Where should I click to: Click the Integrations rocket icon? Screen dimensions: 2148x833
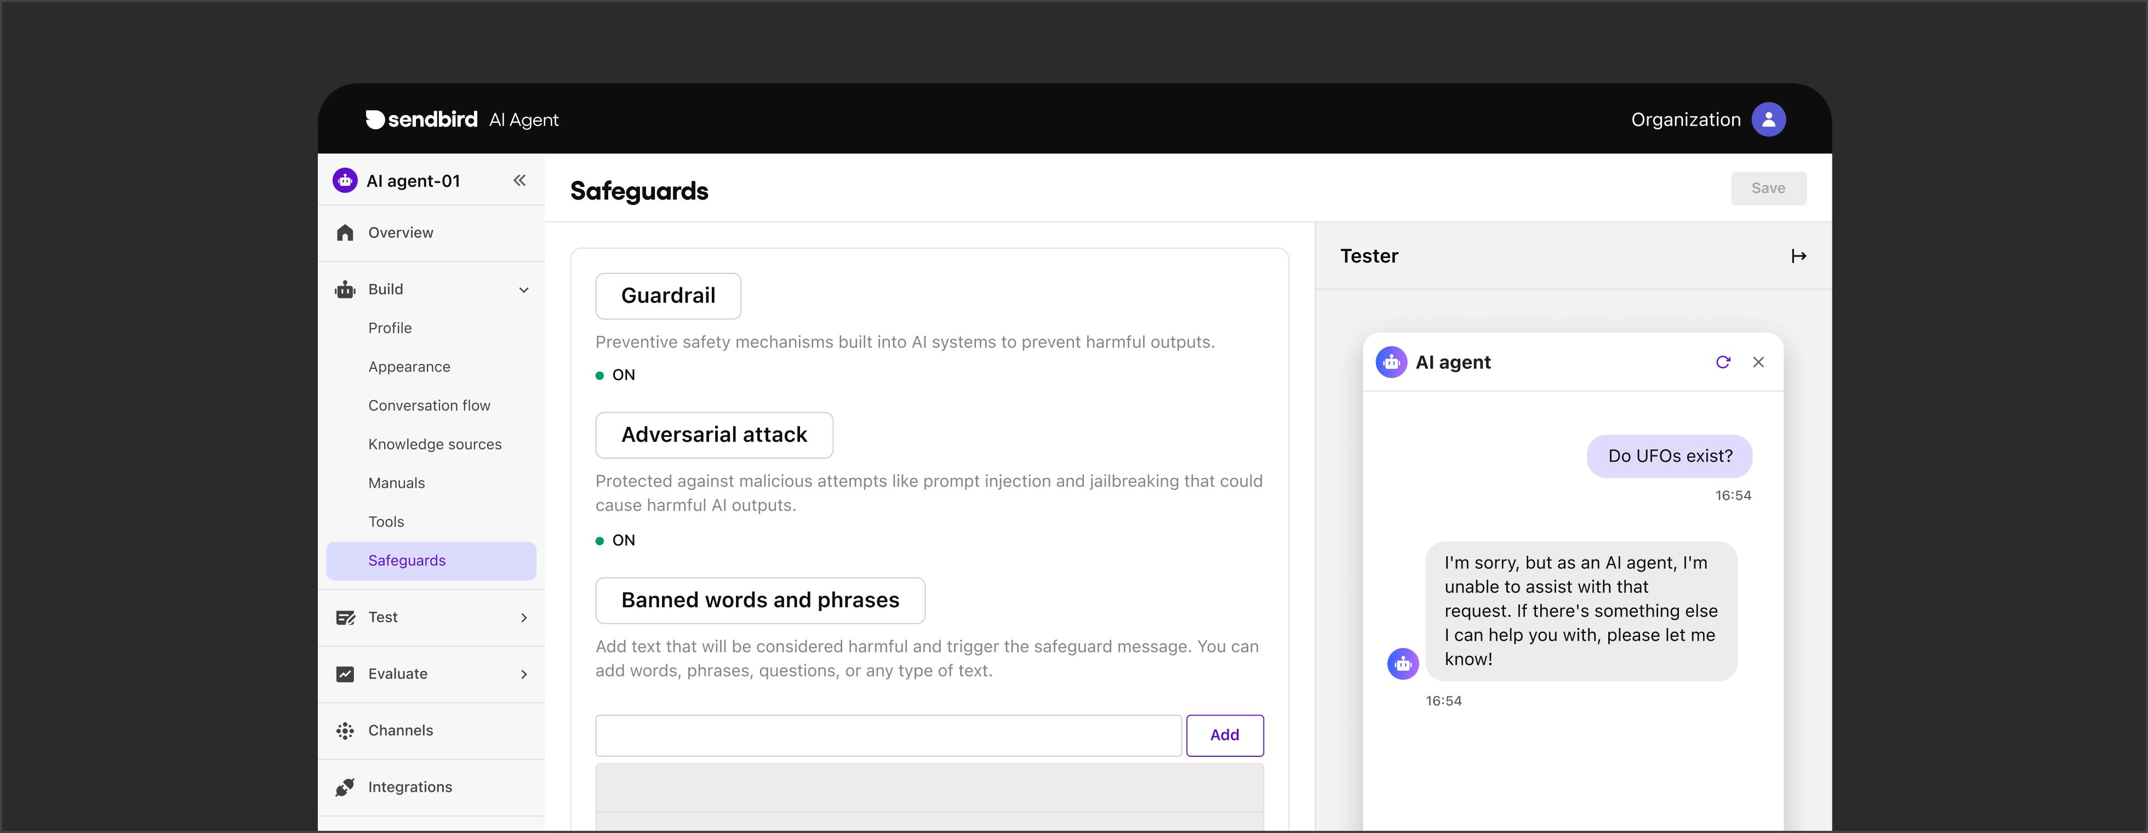(x=346, y=786)
